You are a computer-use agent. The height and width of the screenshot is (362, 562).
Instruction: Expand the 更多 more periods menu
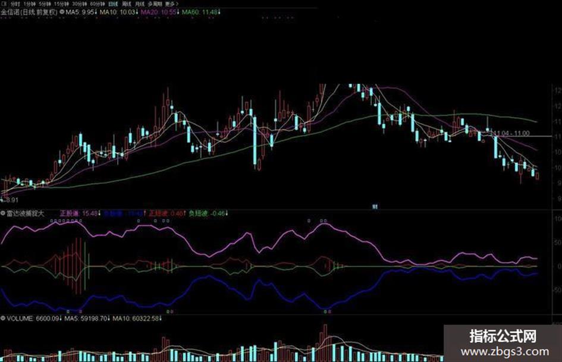click(x=172, y=4)
